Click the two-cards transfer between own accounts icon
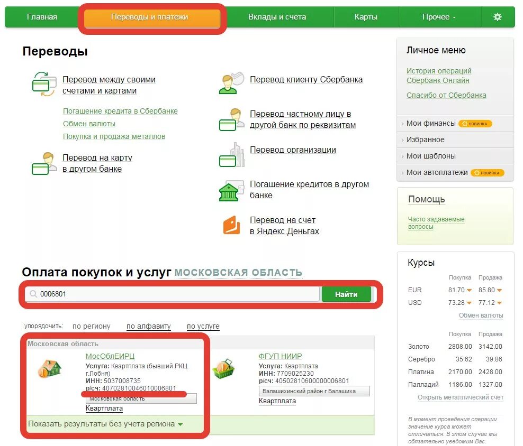The height and width of the screenshot is (446, 523). (x=44, y=84)
